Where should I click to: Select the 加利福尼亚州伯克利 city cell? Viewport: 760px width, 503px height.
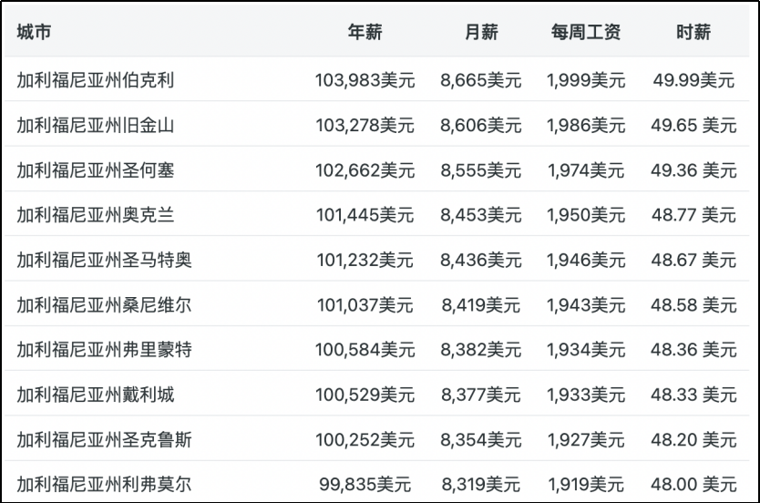(x=96, y=80)
